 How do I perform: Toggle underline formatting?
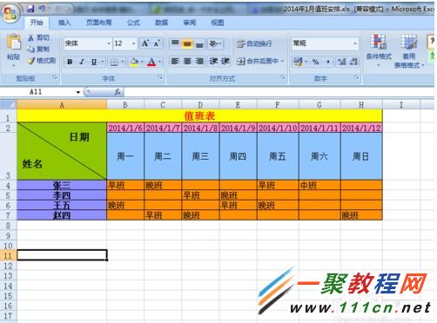[x=93, y=62]
